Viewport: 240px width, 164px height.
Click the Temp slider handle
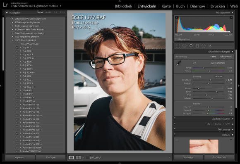click(204, 68)
